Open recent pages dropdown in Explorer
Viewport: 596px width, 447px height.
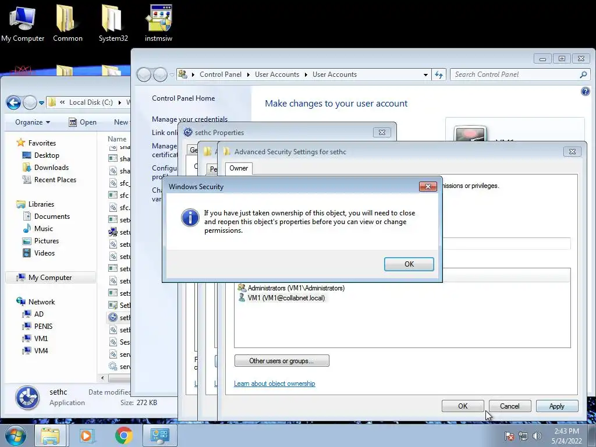point(41,102)
